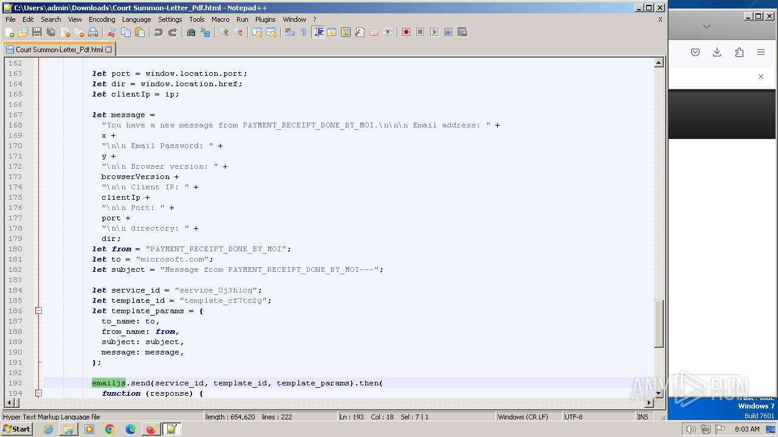Open the Settings menu
The height and width of the screenshot is (437, 778).
[x=170, y=19]
